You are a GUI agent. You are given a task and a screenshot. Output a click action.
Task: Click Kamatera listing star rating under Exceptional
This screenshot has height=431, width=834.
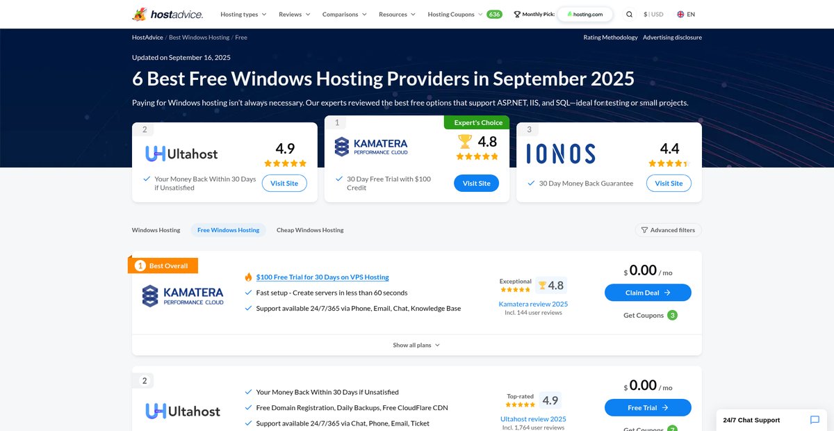515,289
